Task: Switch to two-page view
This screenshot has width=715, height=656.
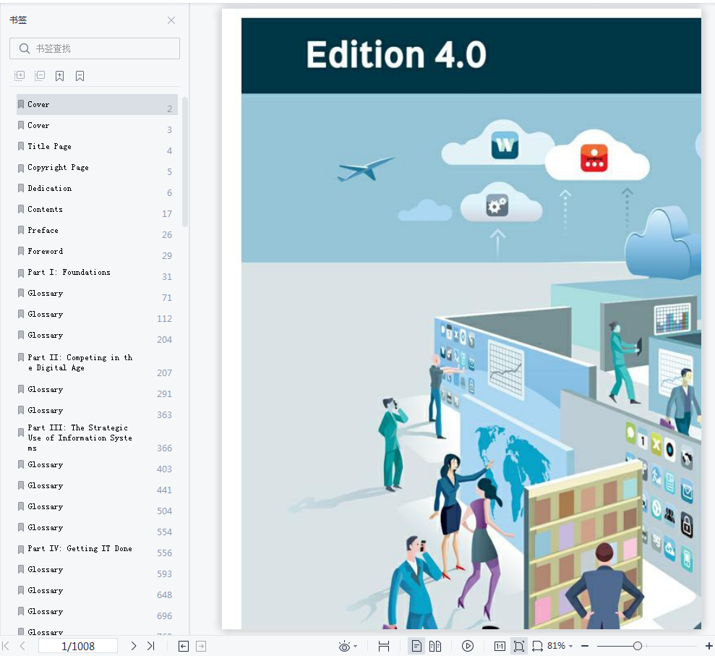Action: 435,646
